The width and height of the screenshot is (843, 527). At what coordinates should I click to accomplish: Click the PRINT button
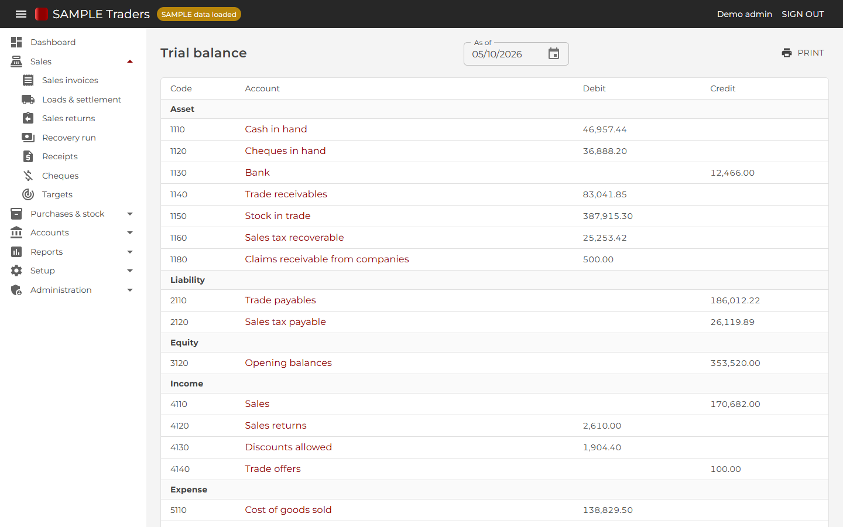click(x=803, y=53)
